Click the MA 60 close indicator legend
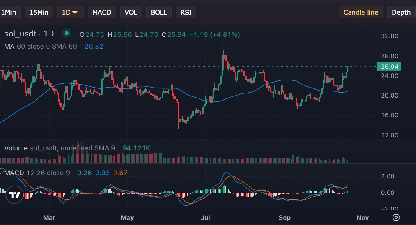The height and width of the screenshot is (225, 416). pyautogui.click(x=41, y=47)
